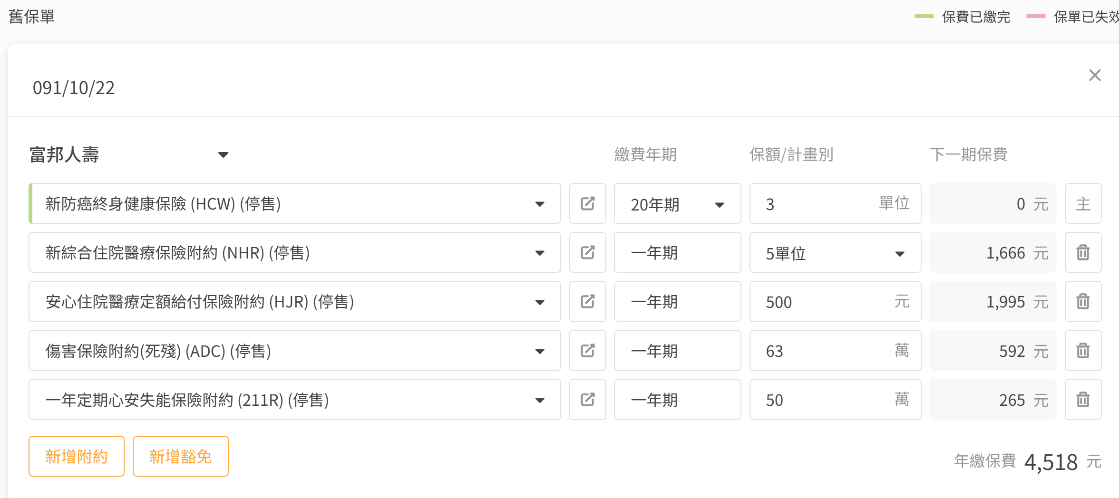Viewport: 1119px width, 498px height.
Task: Click the 新增附約 button
Action: point(77,456)
